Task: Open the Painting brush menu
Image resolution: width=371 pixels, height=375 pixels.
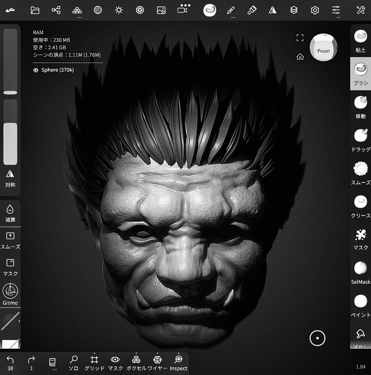Action: [x=252, y=10]
